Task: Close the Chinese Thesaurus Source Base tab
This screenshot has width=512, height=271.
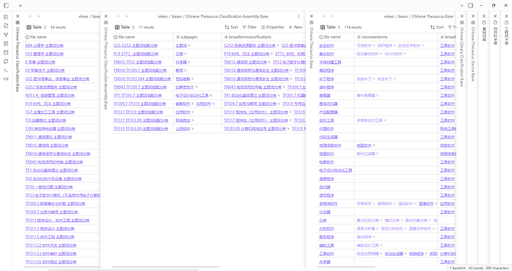Action: pos(473,16)
